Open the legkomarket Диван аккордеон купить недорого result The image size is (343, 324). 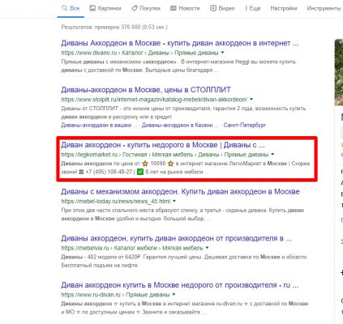tap(163, 145)
